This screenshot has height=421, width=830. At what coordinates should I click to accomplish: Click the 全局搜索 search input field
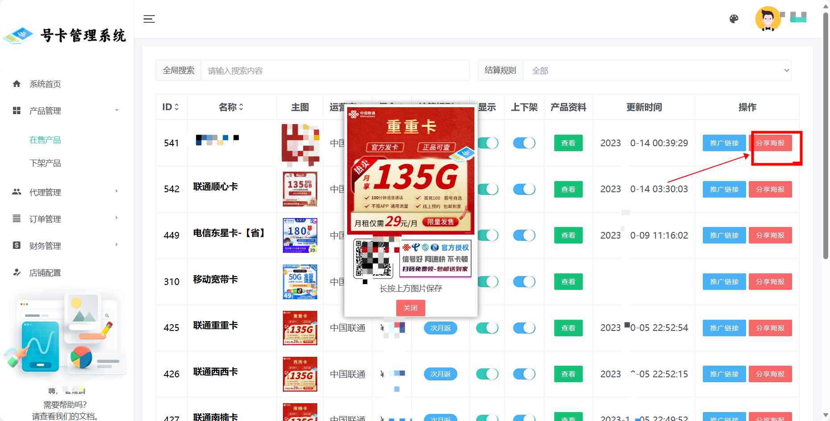[335, 70]
